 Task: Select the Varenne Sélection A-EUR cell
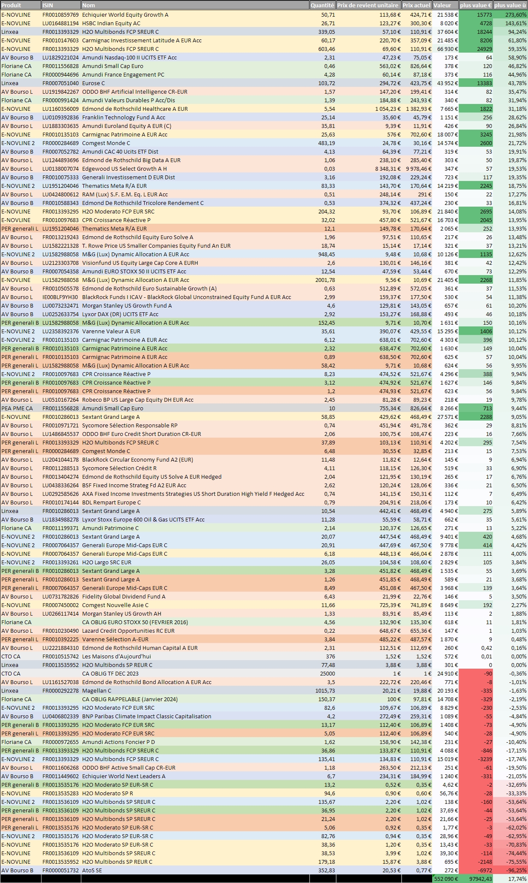[x=195, y=639]
